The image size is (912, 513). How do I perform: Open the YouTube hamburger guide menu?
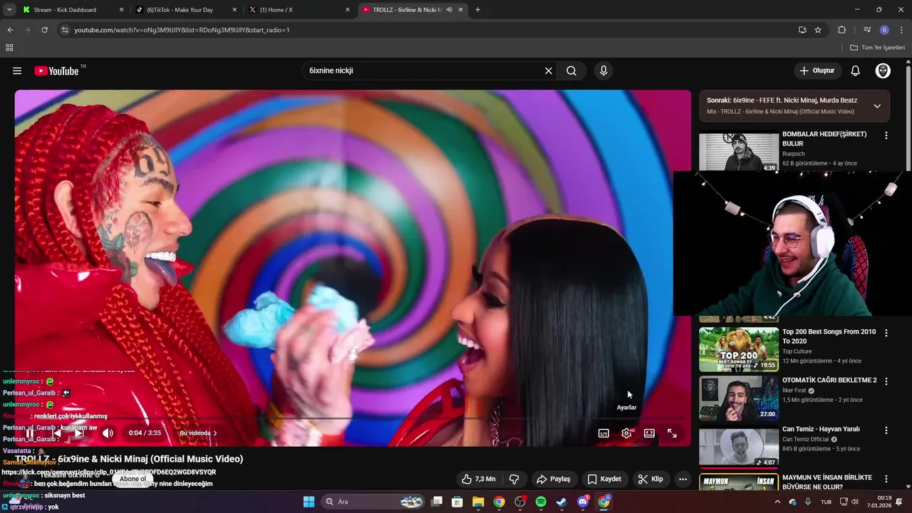tap(17, 71)
